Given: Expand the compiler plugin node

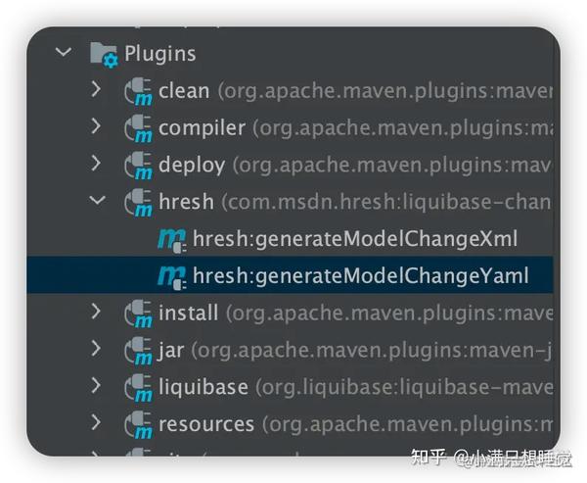Looking at the screenshot, I should tap(96, 127).
